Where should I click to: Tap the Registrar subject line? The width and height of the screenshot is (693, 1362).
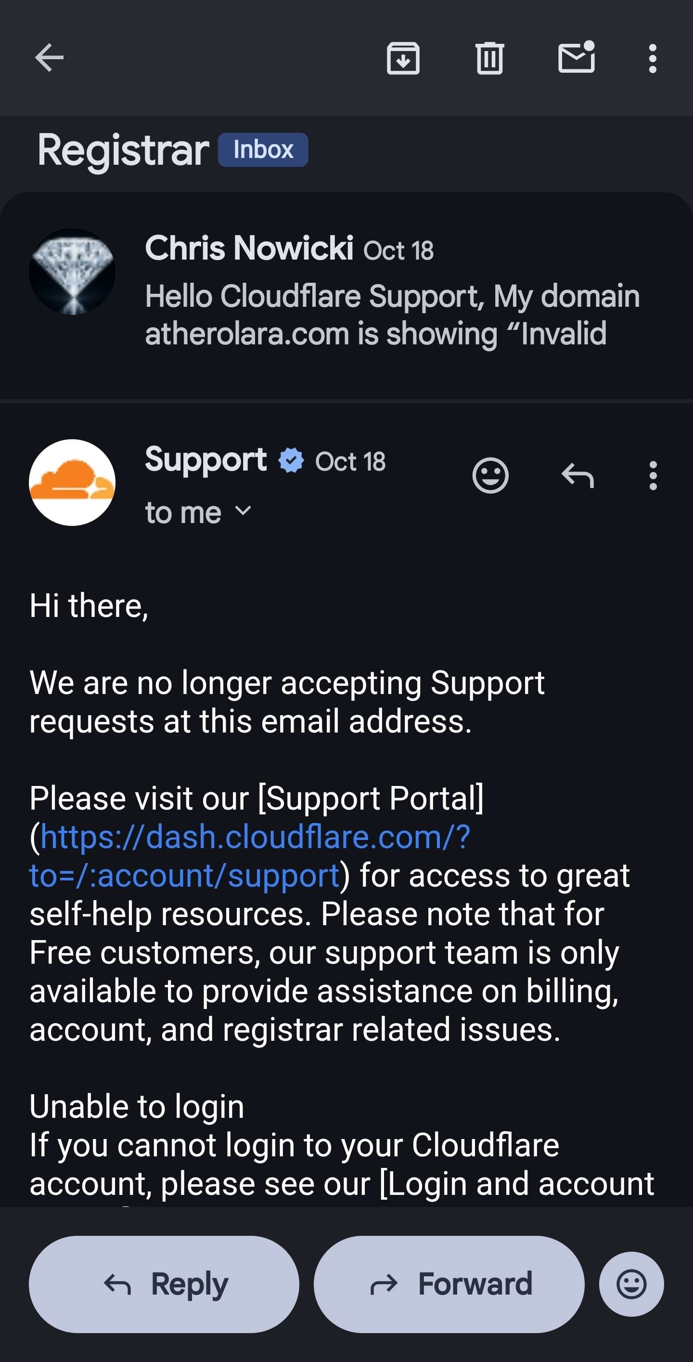123,149
